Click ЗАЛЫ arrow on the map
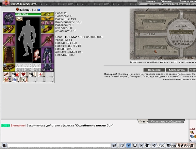Viewport: 196px width, 149px height. click(149, 34)
